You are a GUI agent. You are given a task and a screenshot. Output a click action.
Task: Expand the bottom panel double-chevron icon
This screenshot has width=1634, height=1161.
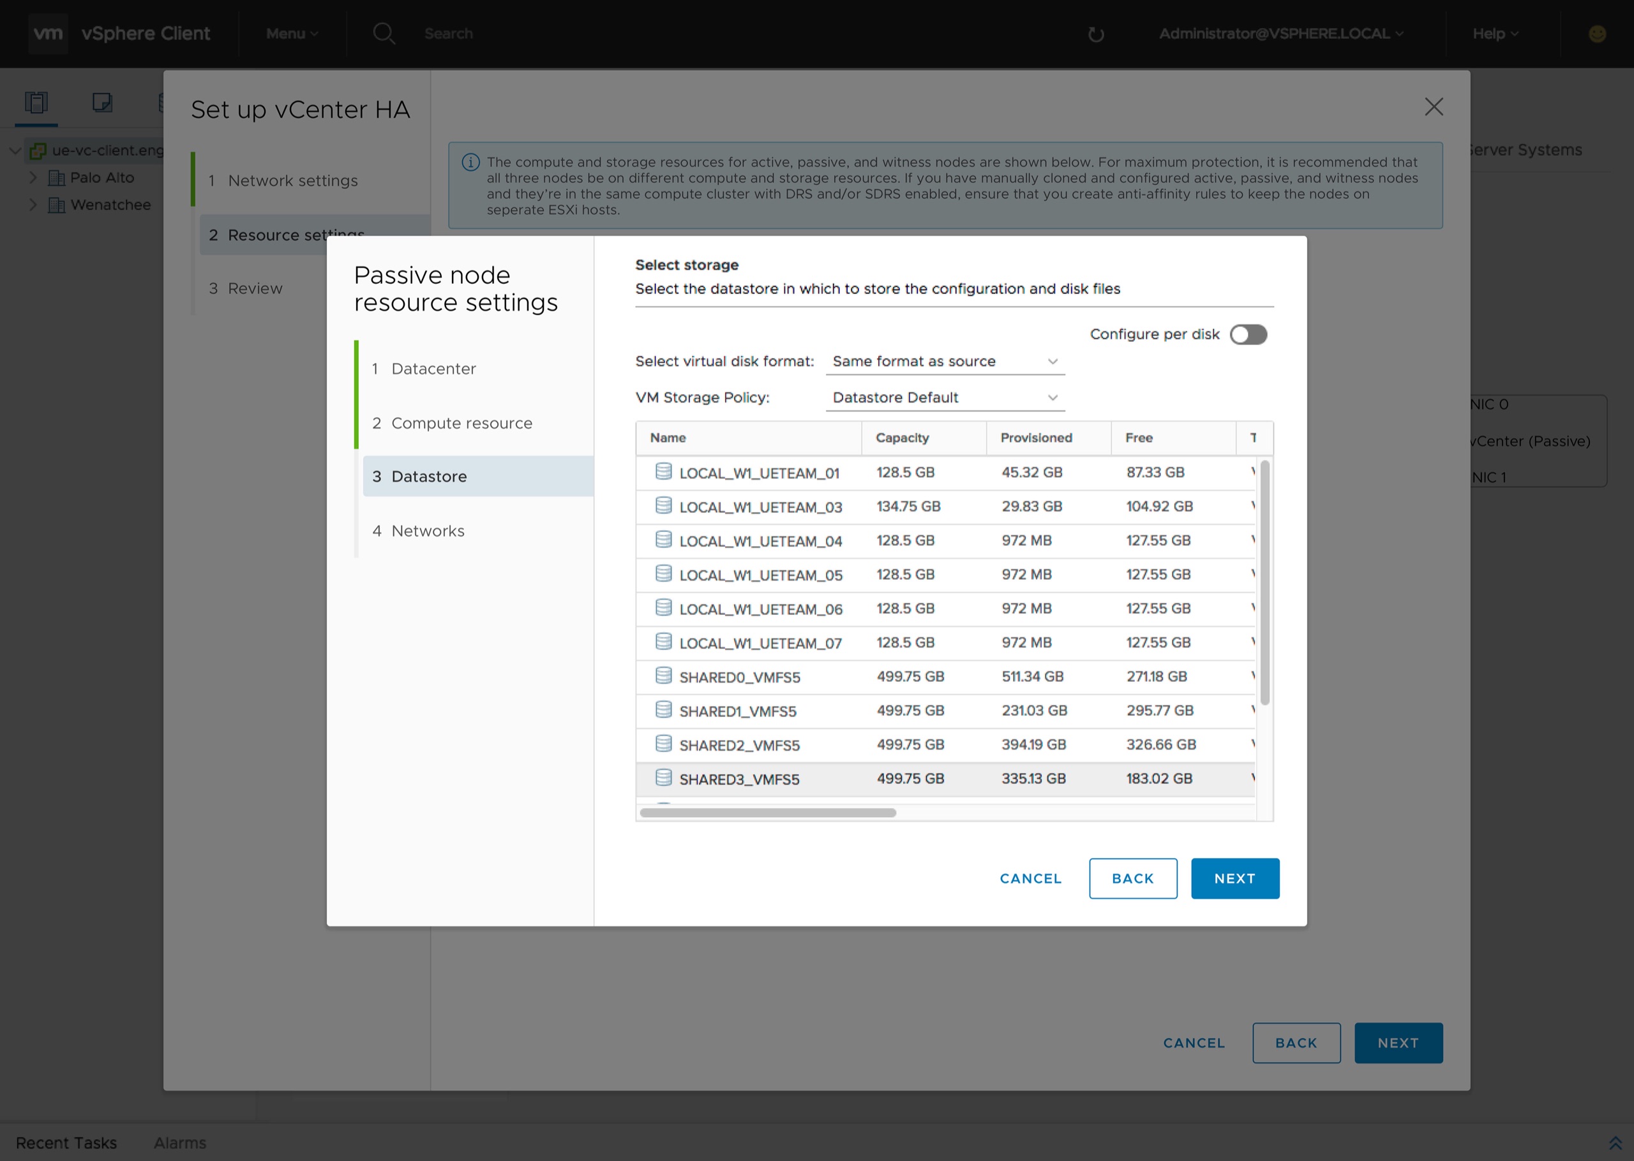(1615, 1143)
